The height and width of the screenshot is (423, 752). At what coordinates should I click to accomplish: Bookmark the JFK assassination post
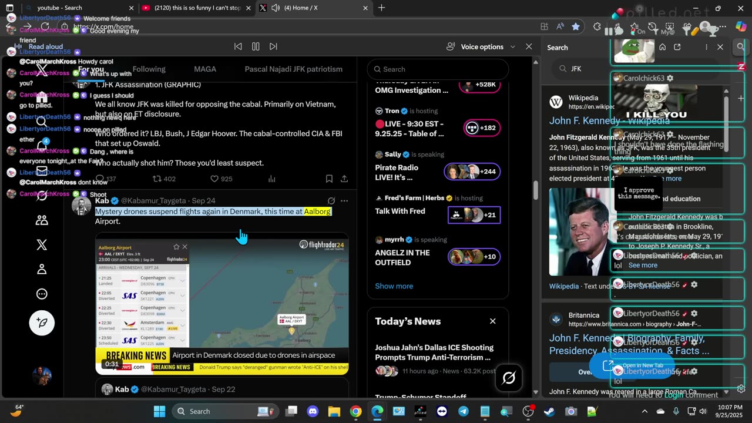pyautogui.click(x=329, y=179)
